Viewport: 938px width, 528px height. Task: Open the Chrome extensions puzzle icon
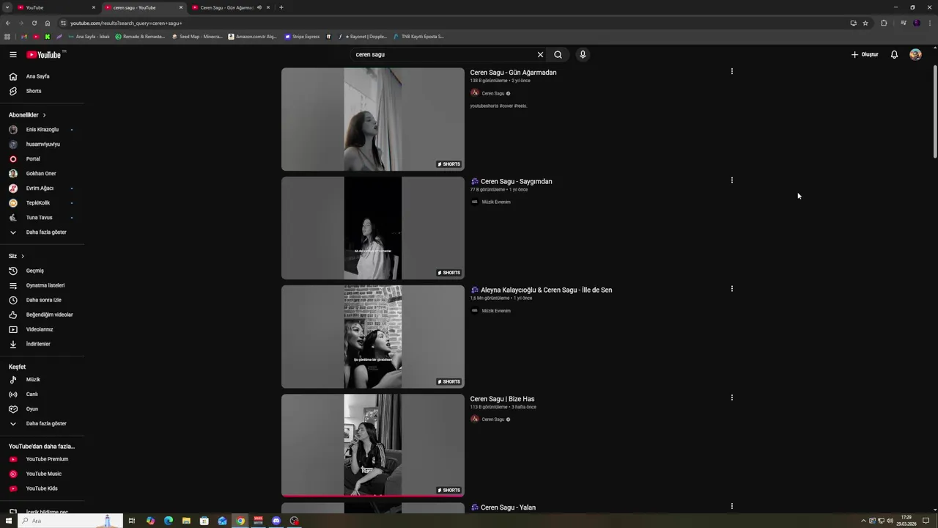click(x=884, y=23)
